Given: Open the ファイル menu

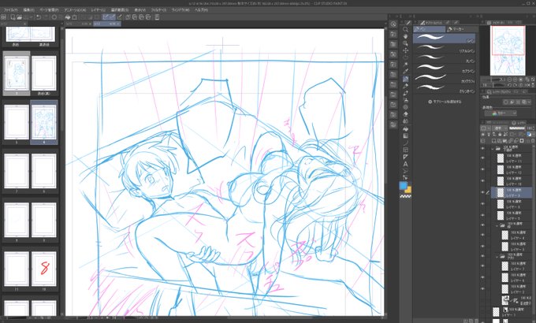Looking at the screenshot, I should tap(10, 10).
